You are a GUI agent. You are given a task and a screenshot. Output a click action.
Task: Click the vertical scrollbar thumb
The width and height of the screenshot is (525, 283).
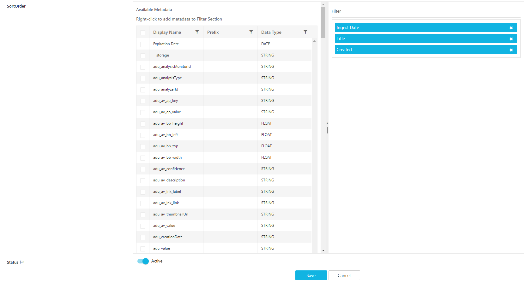point(323,22)
